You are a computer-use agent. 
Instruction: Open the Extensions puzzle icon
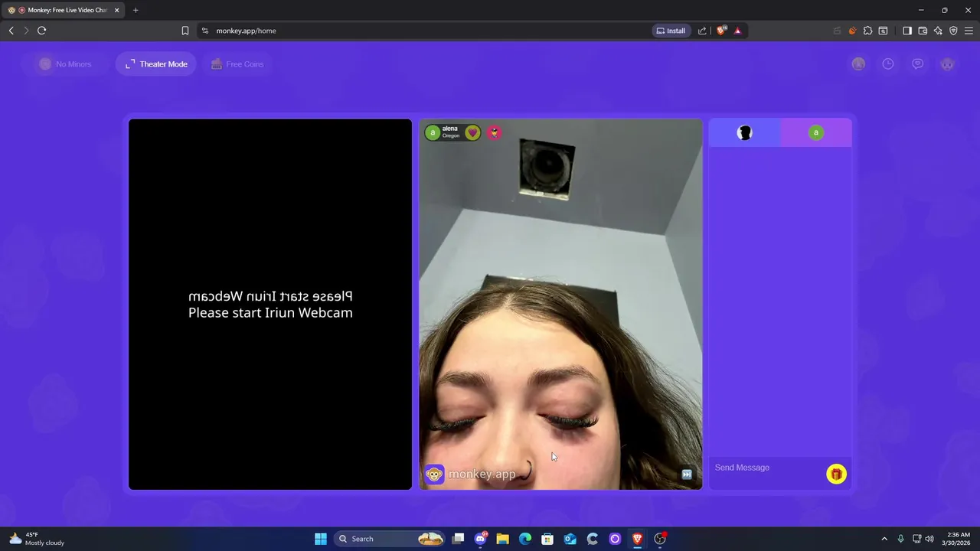pos(867,31)
